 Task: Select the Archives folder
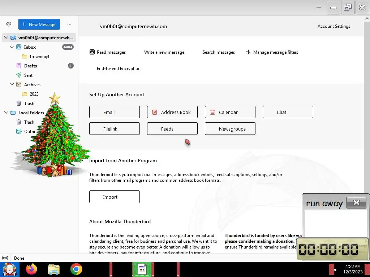pos(32,84)
